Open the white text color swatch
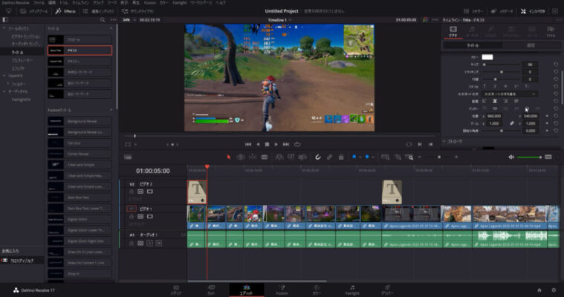564x297 pixels. click(487, 57)
